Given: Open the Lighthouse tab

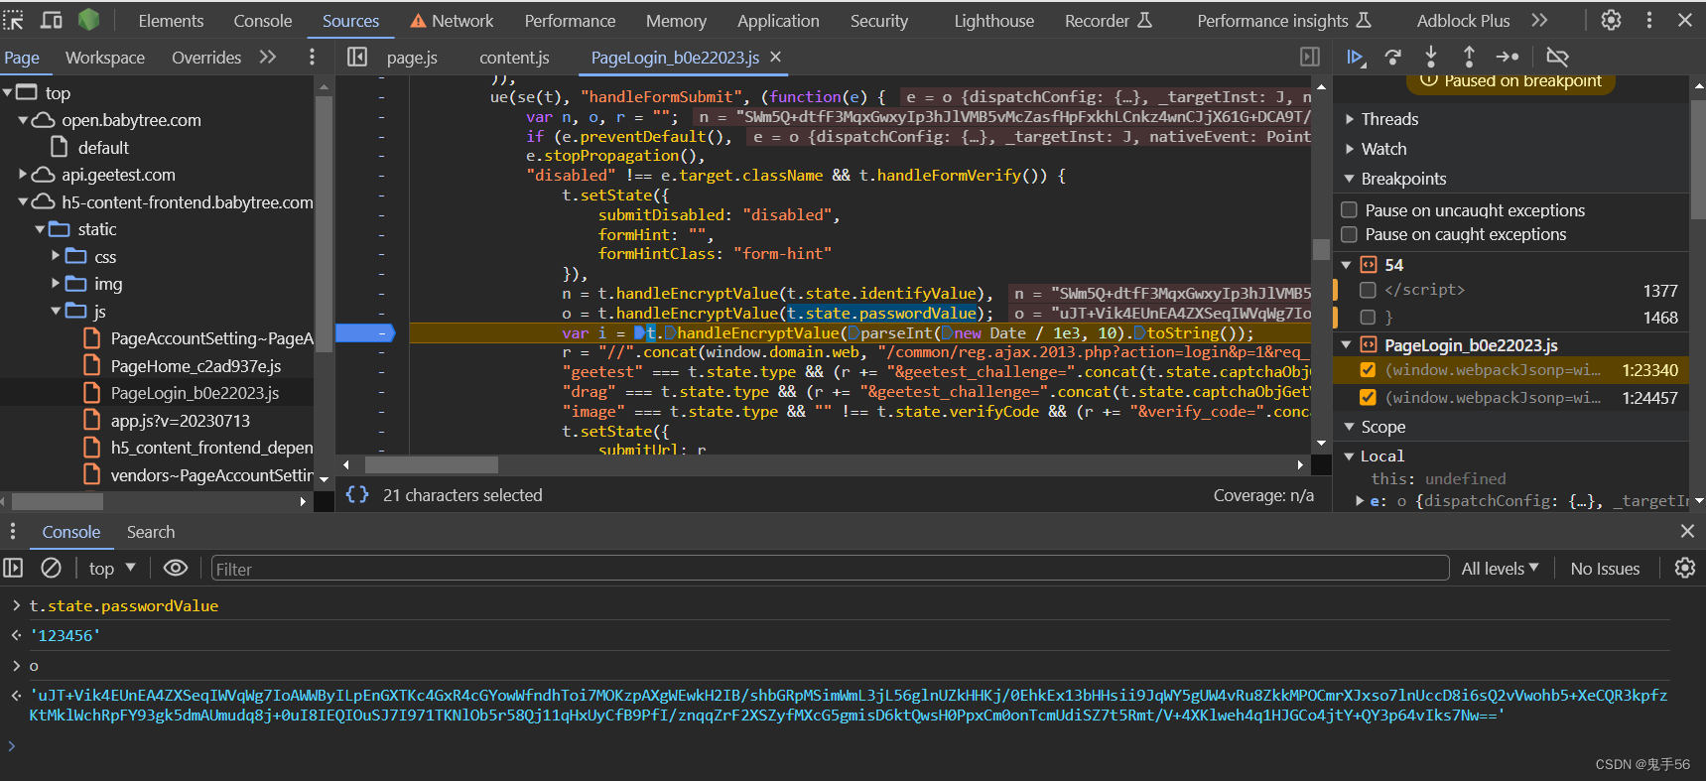Looking at the screenshot, I should 993,21.
